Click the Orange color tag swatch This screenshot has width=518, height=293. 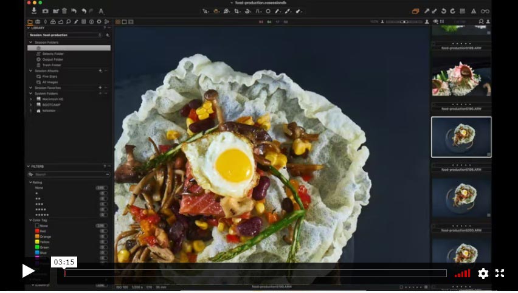tap(37, 236)
